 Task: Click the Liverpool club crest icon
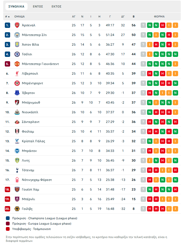coord(17,74)
